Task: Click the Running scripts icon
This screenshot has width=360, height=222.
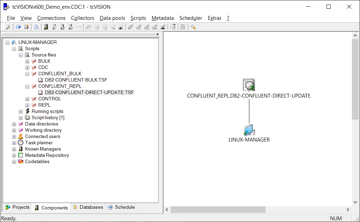Action: pyautogui.click(x=27, y=111)
